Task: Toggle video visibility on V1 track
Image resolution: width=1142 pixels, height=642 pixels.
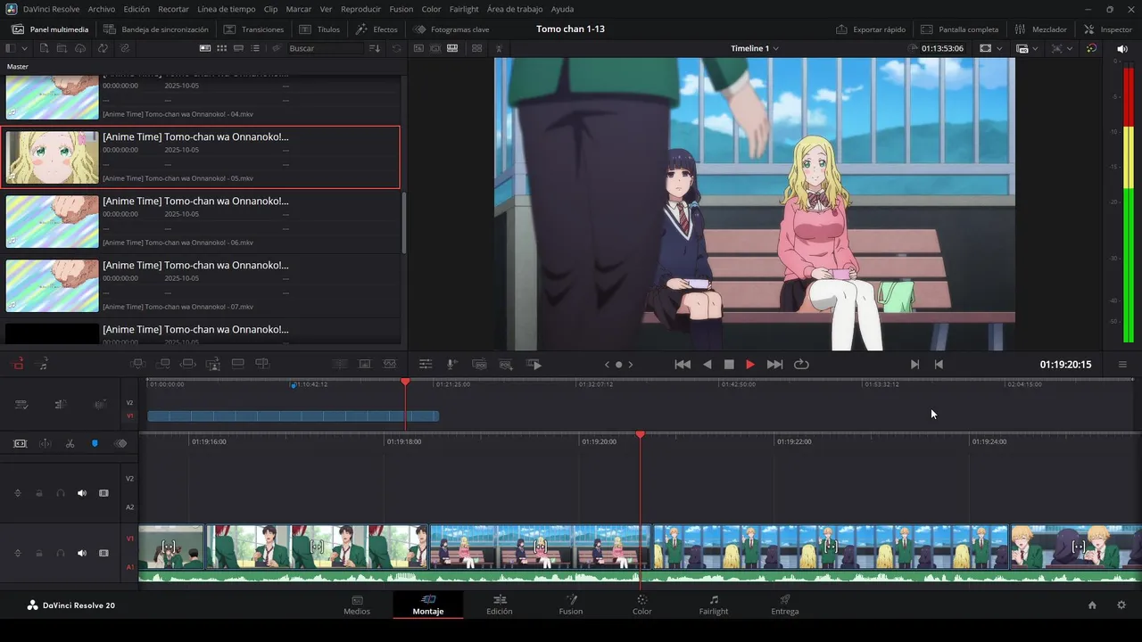Action: coord(103,553)
